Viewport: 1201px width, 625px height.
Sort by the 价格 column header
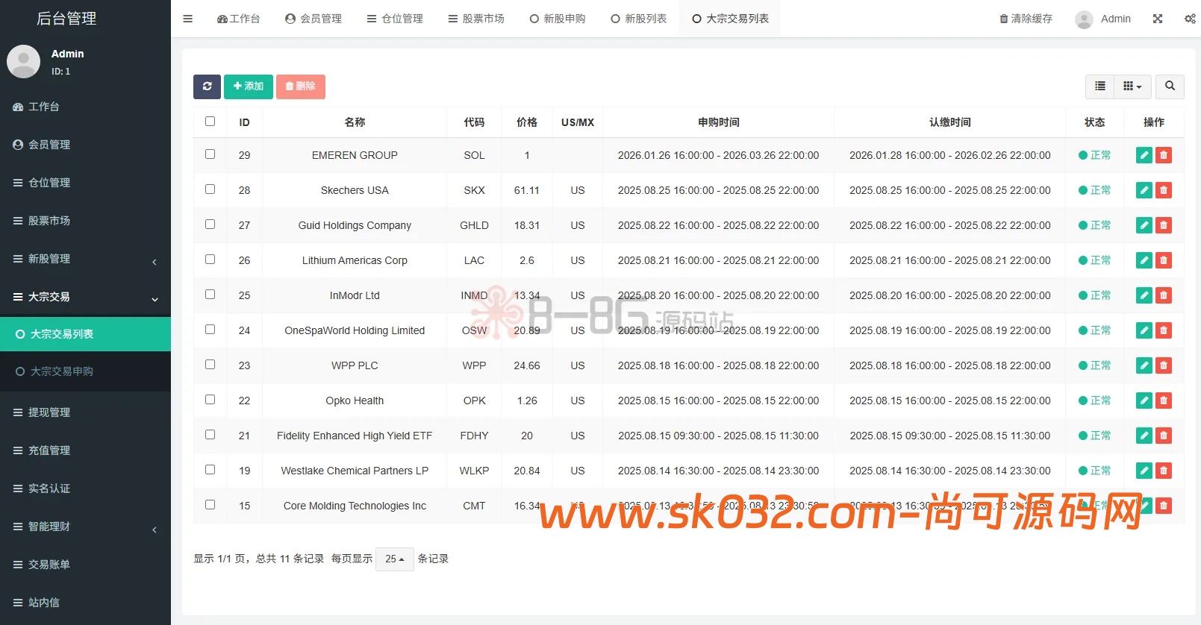click(x=527, y=122)
